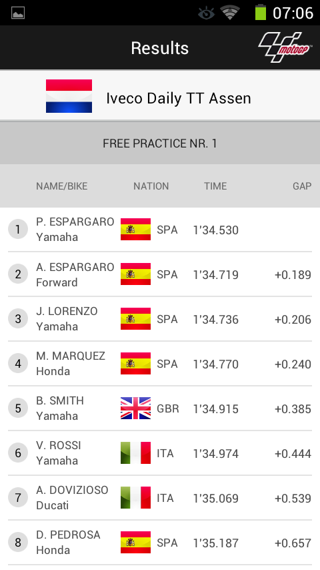Open the picture notification icon in status bar

(x=18, y=13)
